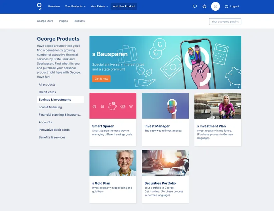Viewport: 274px width, 211px height.
Task: Click Your activated plugins button
Action: (225, 22)
